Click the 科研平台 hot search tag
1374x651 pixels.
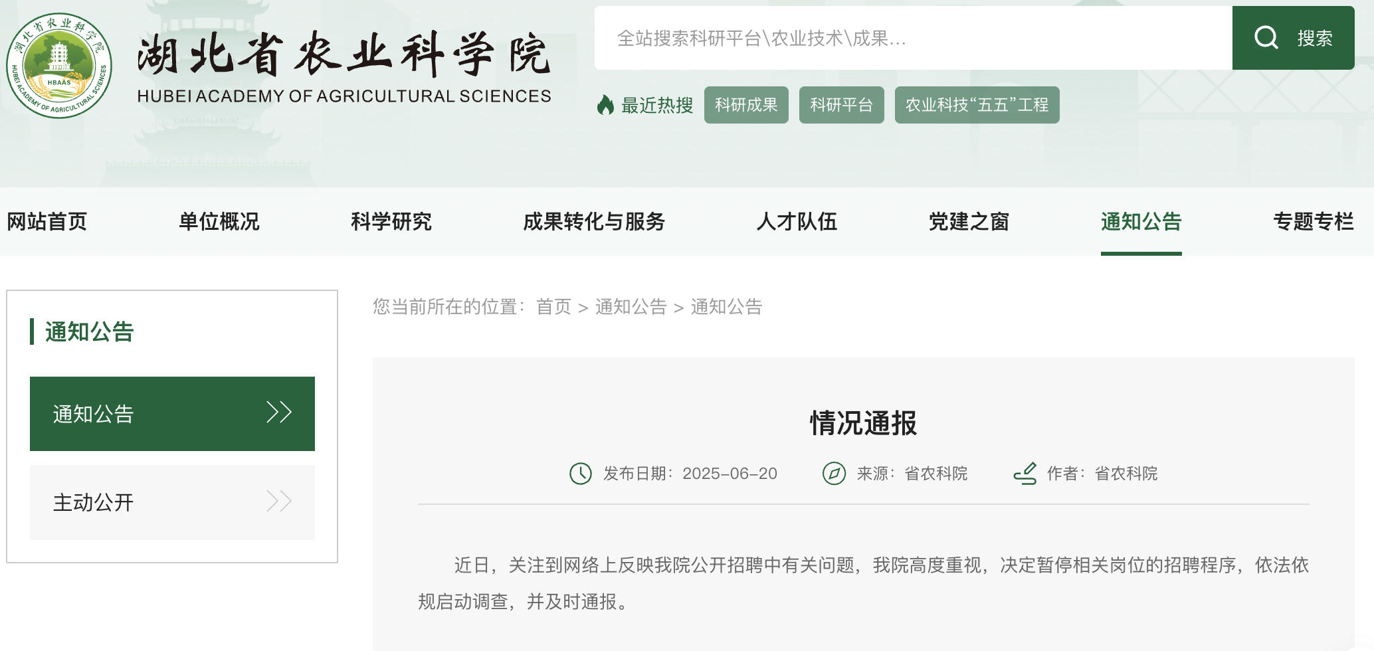pos(842,105)
